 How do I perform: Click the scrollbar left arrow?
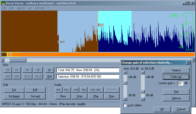tap(3, 60)
